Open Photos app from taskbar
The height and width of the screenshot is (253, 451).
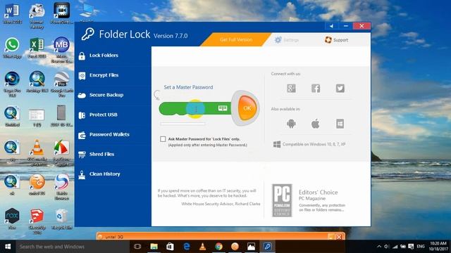click(251, 247)
